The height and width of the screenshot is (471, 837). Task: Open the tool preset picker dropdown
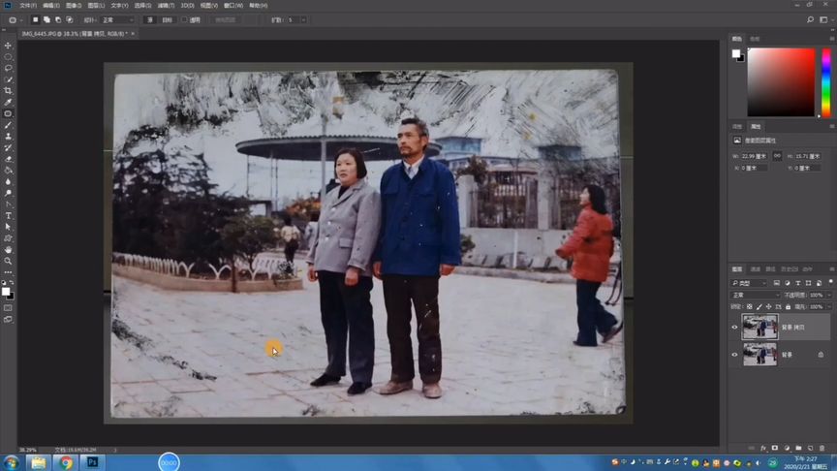pos(15,19)
